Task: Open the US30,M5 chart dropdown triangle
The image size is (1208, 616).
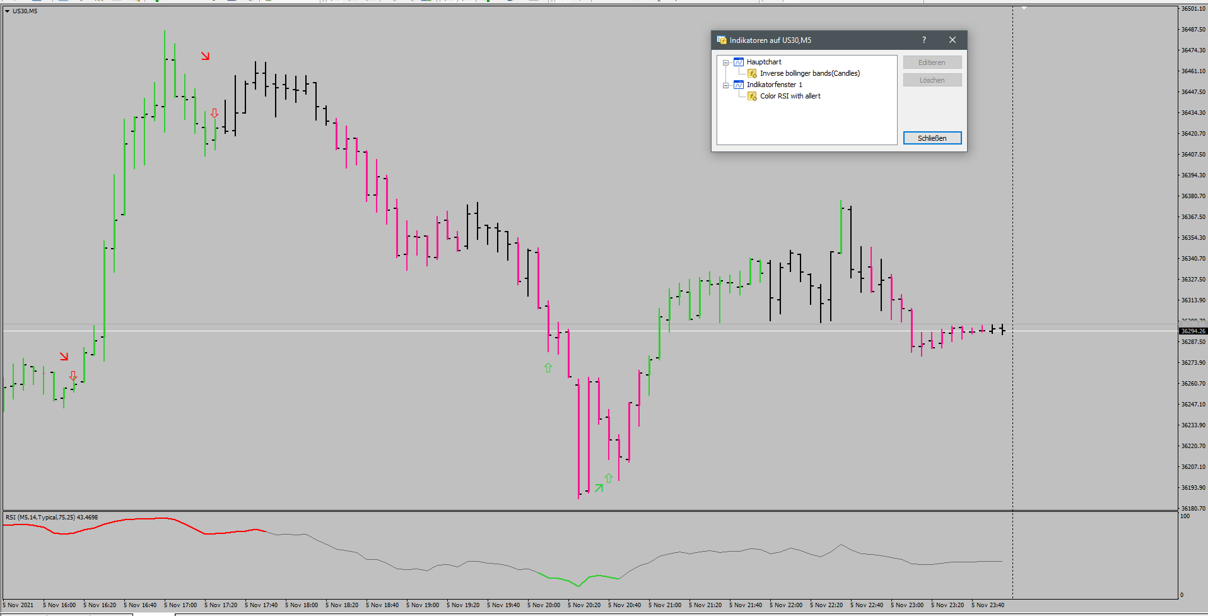Action: [7, 11]
